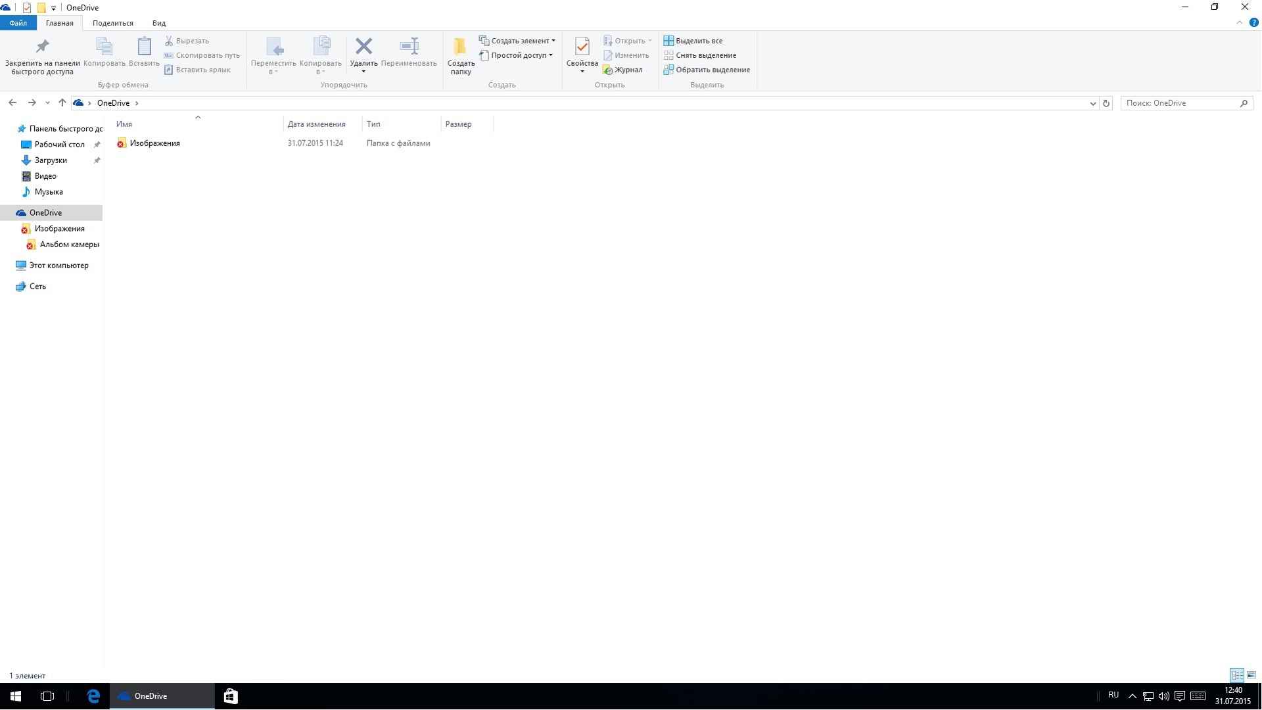Click Вырезать scissors button
The image size is (1262, 710).
(x=187, y=41)
